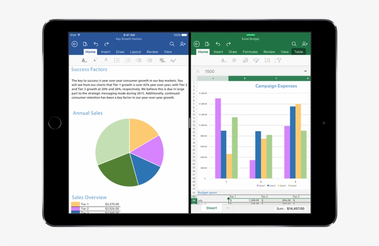Tap the back arrow in Excel
The width and height of the screenshot is (379, 246).
(x=197, y=44)
